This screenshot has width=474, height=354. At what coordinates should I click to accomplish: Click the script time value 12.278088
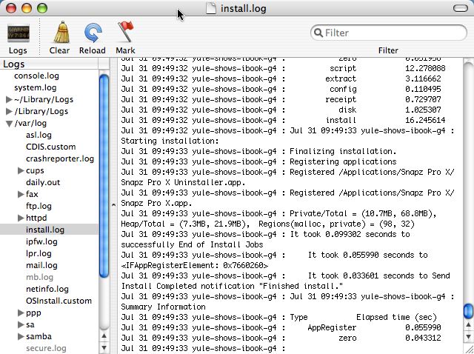[425, 68]
